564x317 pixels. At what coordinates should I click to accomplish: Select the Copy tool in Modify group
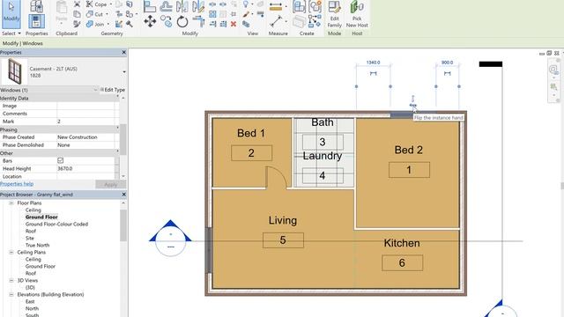click(166, 21)
